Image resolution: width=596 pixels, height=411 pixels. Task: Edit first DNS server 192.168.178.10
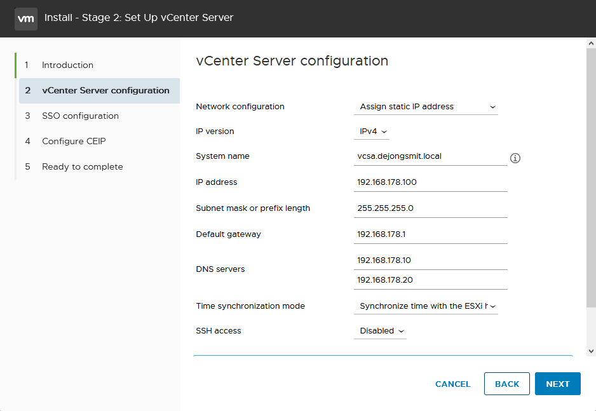[431, 260]
